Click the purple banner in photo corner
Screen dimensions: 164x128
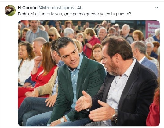[x=152, y=29]
